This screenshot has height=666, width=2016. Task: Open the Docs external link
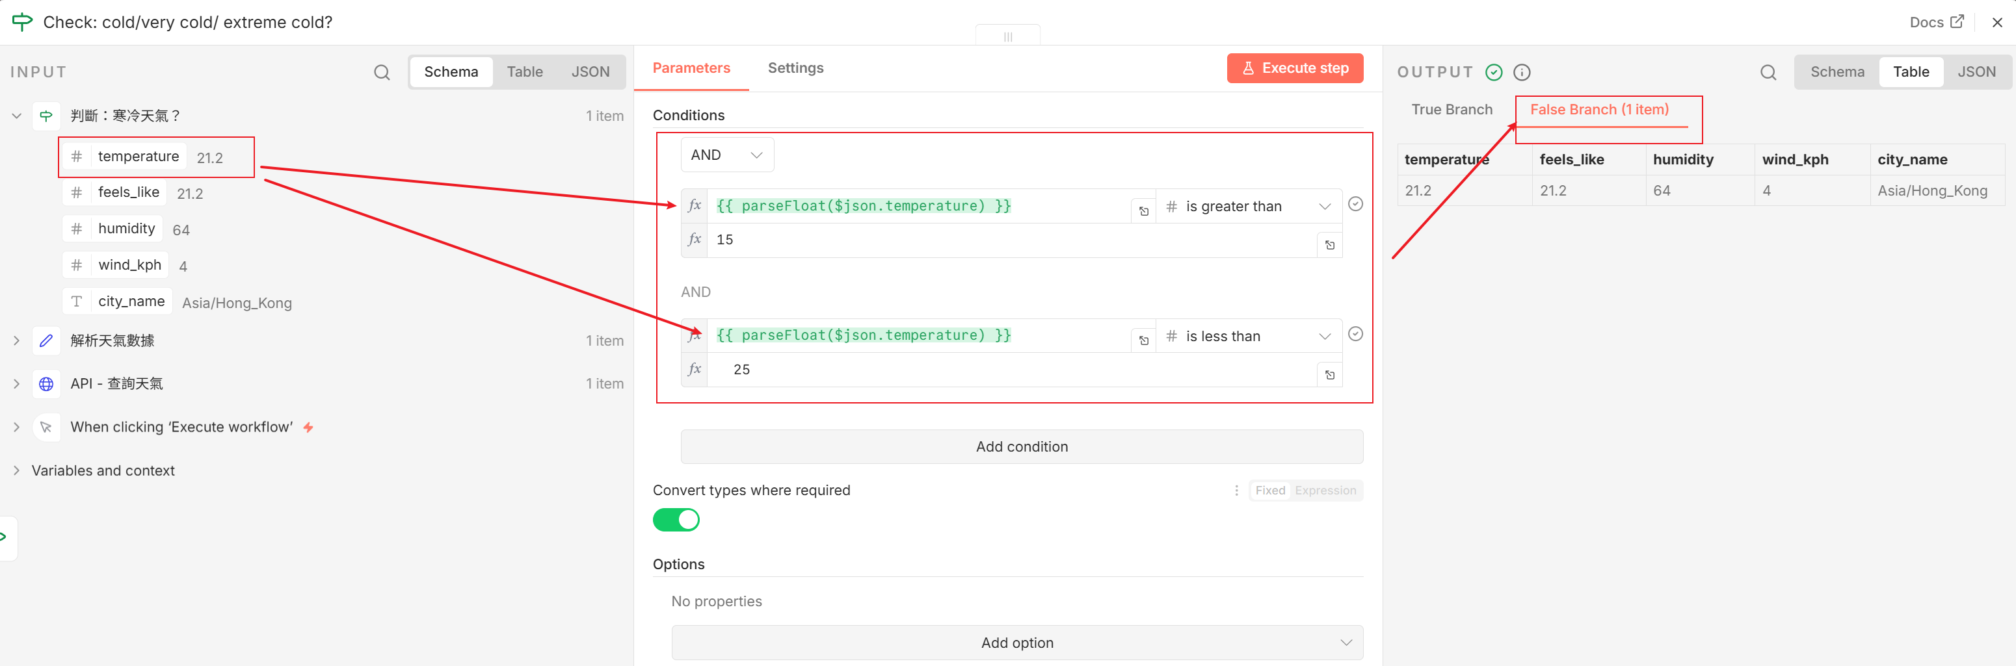click(1935, 22)
